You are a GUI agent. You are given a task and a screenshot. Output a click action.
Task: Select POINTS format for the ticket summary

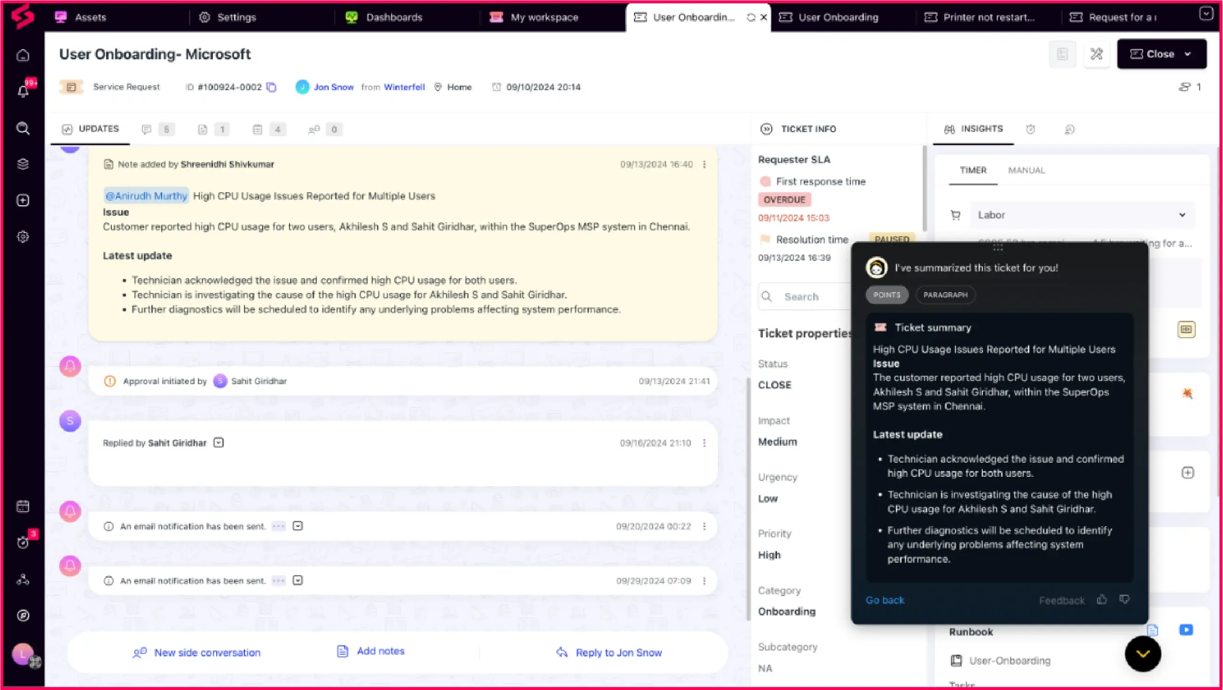tap(887, 295)
